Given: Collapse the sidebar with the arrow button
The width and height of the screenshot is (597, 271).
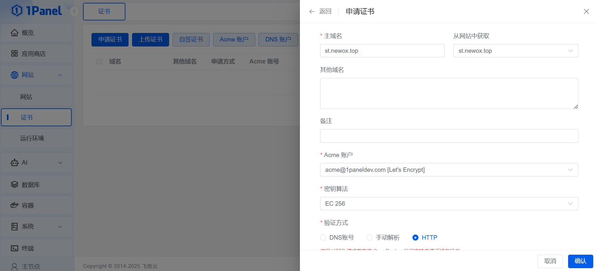Looking at the screenshot, I should 74,12.
